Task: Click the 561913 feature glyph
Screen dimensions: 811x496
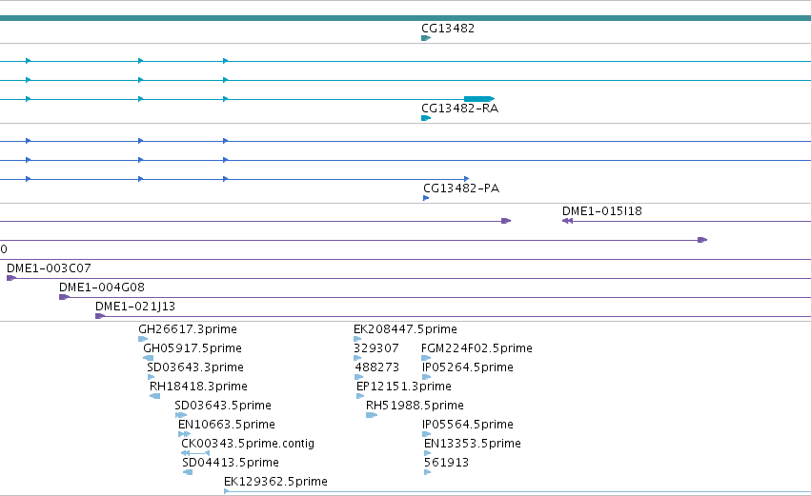Action: 428,472
